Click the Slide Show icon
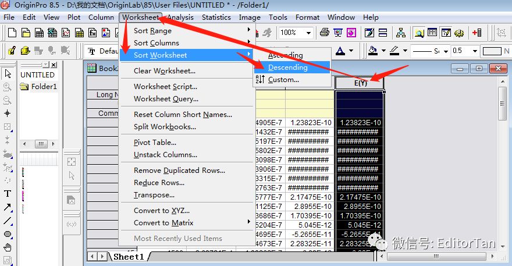Viewport: 512px width, 266px height. pyautogui.click(x=338, y=33)
